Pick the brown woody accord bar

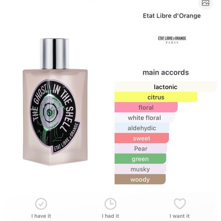(140, 179)
